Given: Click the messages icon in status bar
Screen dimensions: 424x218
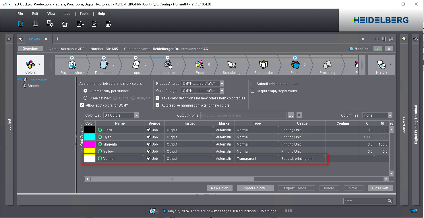Looking at the screenshot, I should [153, 211].
